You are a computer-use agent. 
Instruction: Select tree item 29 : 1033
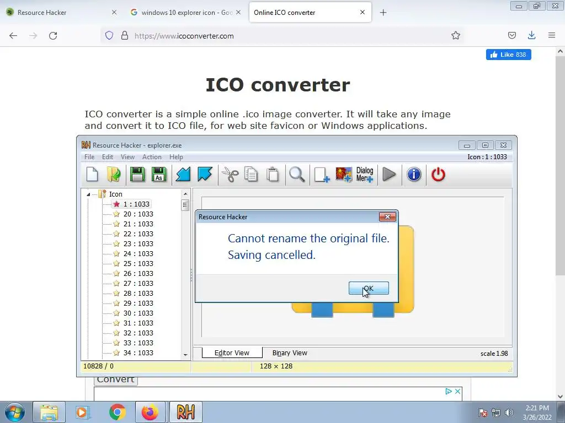(138, 303)
